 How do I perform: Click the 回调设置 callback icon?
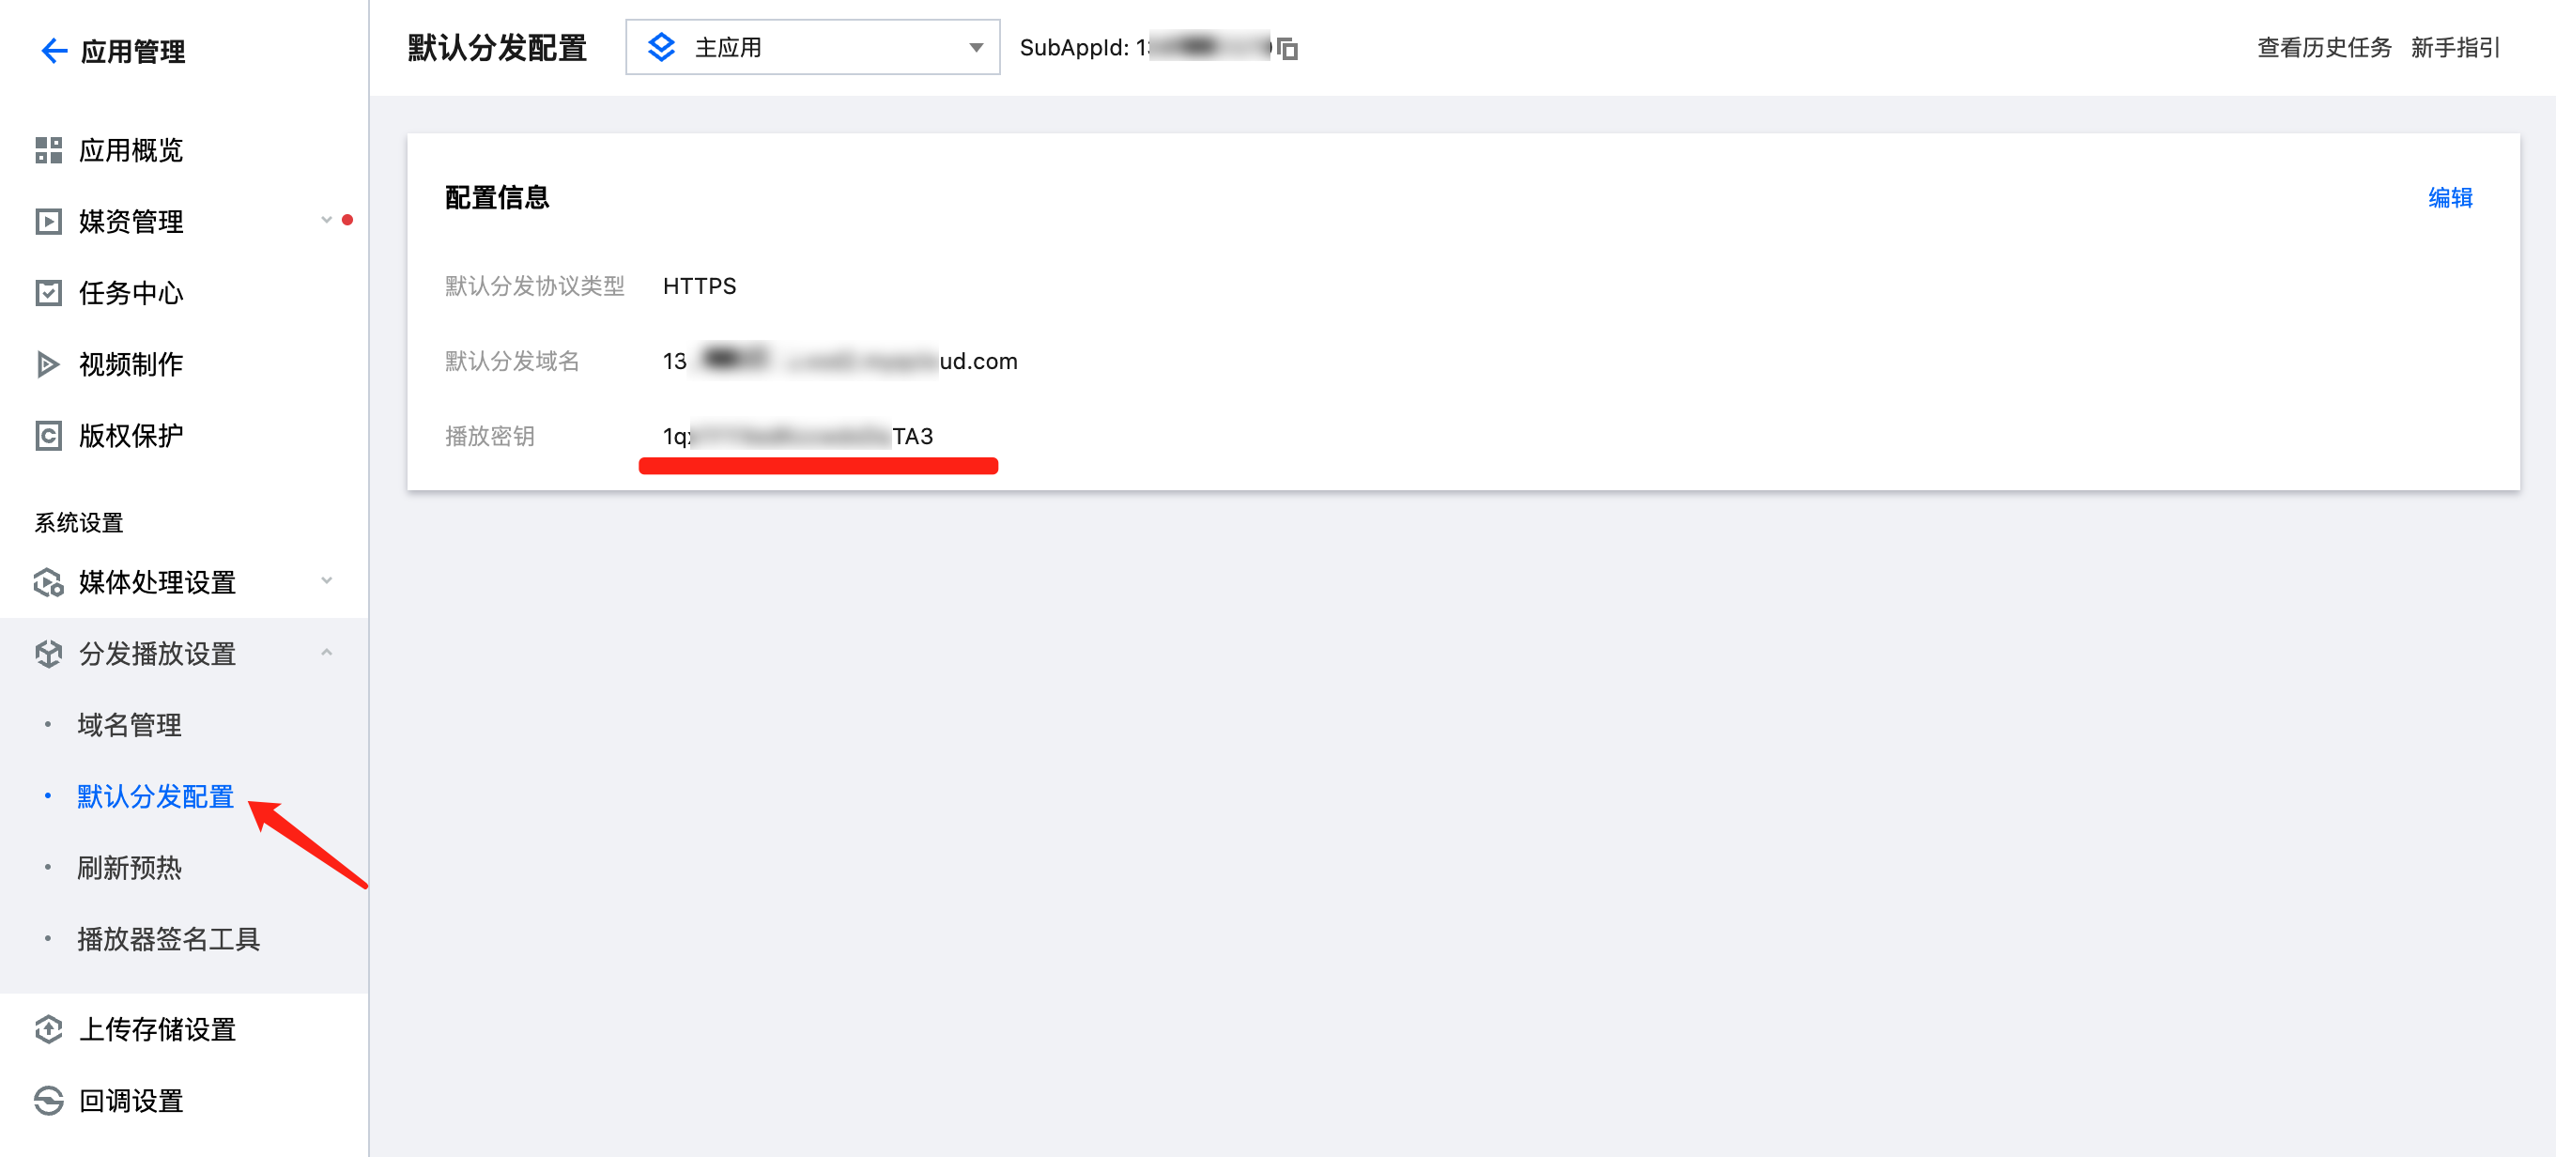49,1101
